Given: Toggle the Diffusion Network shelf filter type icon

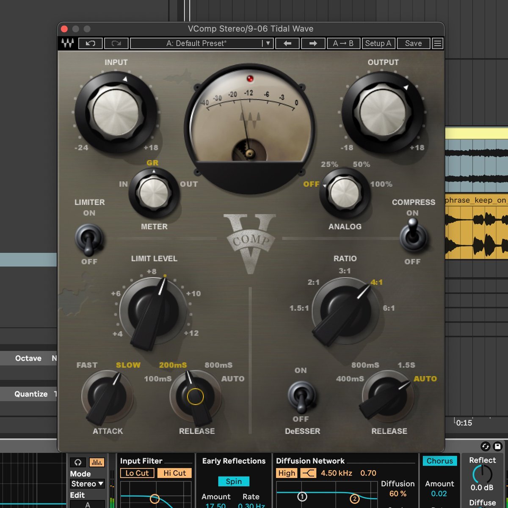Looking at the screenshot, I should [x=308, y=473].
